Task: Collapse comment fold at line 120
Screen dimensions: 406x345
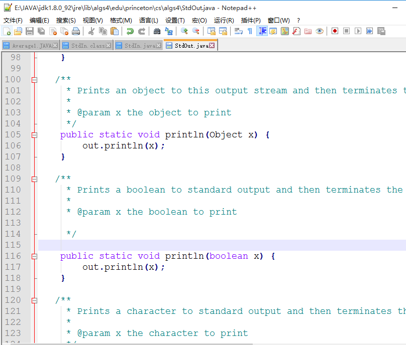Action: [35, 300]
